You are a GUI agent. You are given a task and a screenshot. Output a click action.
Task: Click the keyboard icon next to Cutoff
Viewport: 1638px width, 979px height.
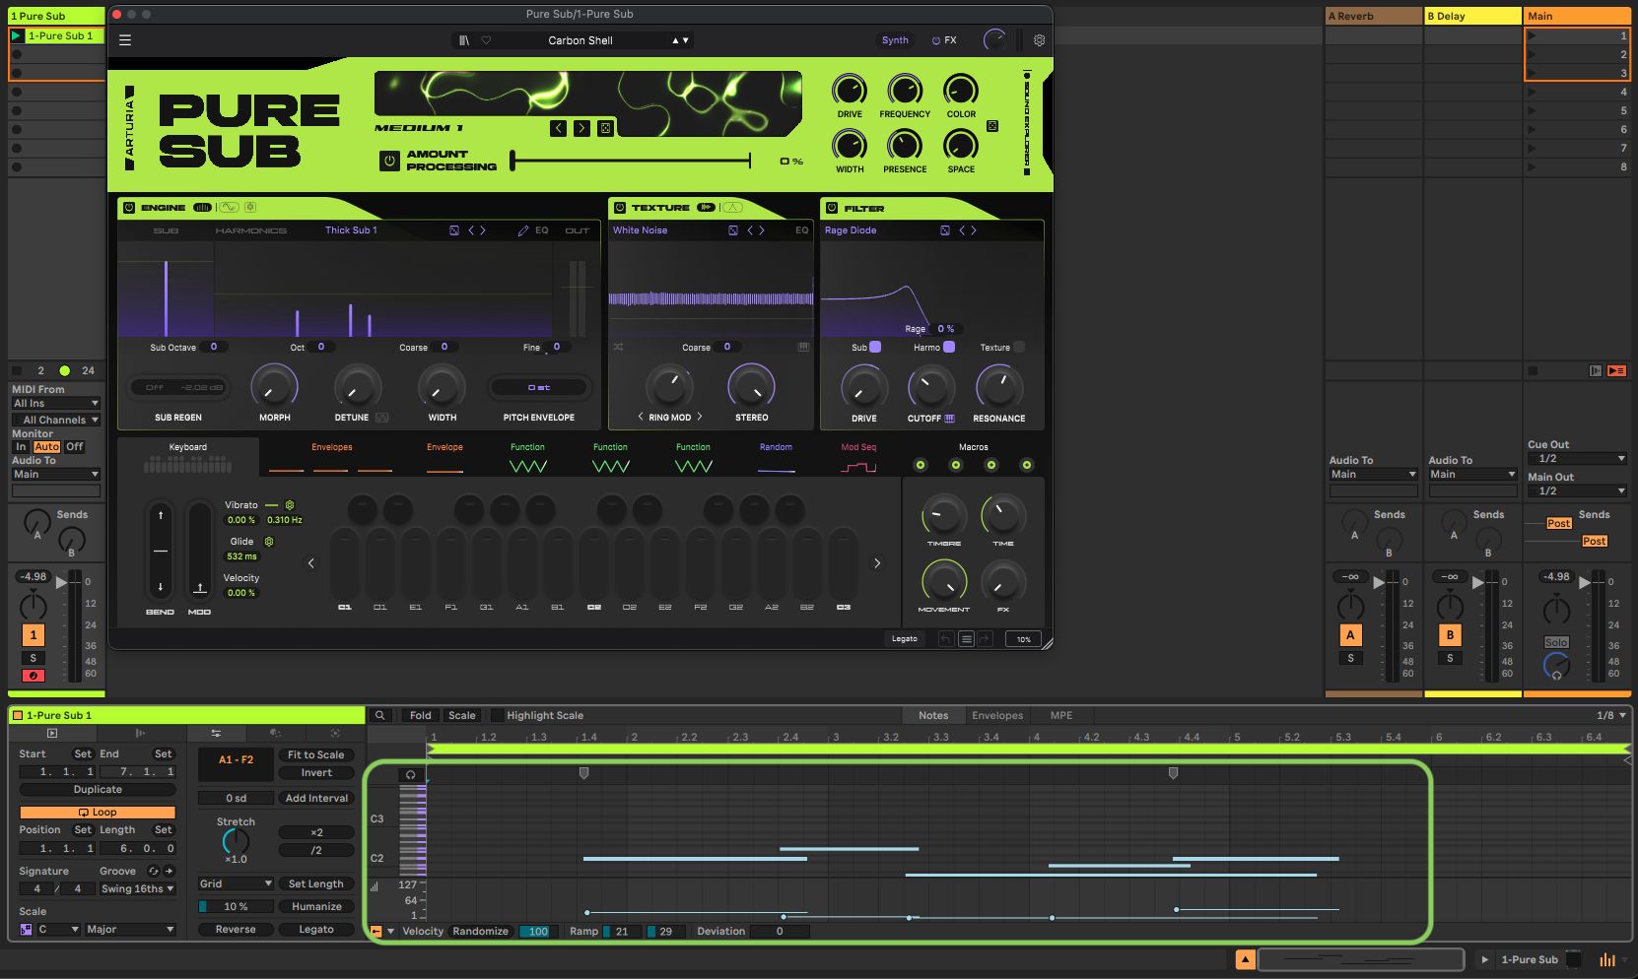950,419
